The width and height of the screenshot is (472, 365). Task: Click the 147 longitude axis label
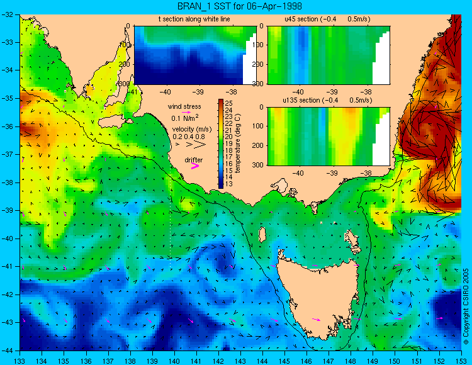(x=329, y=361)
